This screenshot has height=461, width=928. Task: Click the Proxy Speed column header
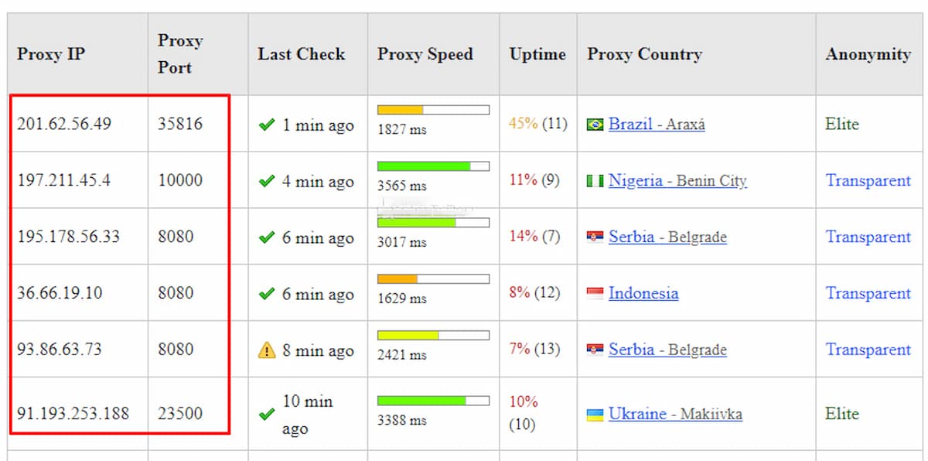425,54
